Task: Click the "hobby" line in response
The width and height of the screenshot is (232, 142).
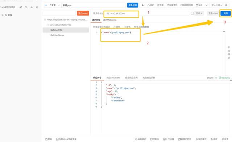Action: click(112, 95)
